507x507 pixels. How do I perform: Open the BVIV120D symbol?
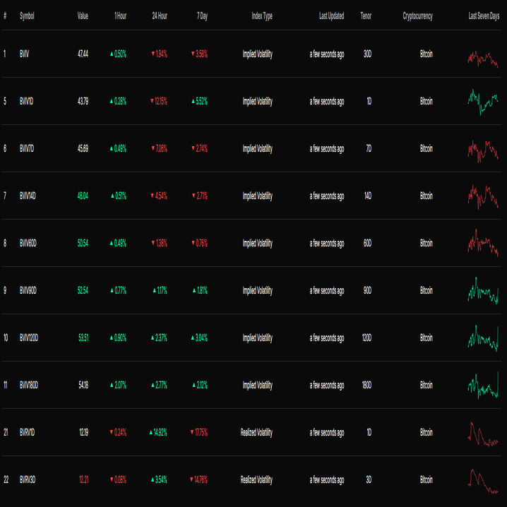click(x=29, y=338)
